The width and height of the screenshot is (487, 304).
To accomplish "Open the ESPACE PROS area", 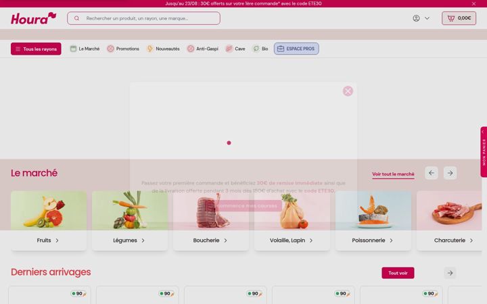I will click(296, 49).
